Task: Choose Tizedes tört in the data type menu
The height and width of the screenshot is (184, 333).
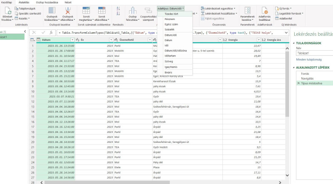Action: pos(175,14)
